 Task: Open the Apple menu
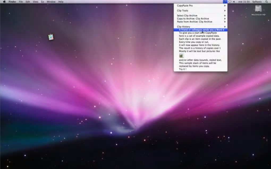tap(4, 2)
